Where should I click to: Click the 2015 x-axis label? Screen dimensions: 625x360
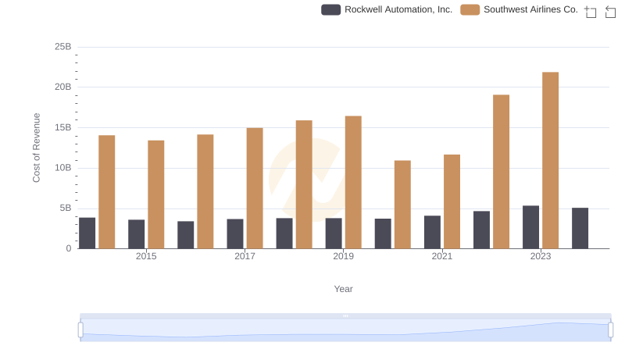(146, 256)
